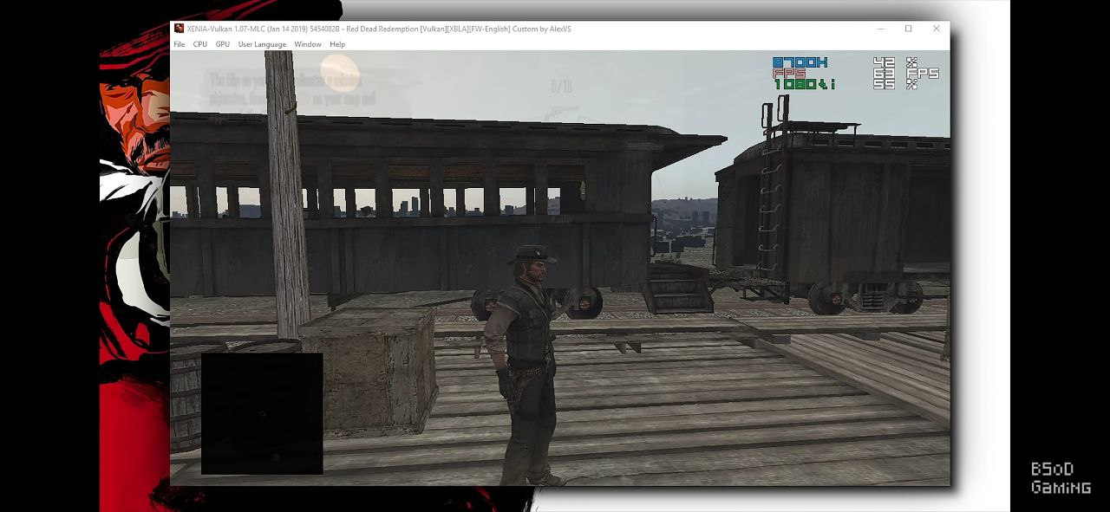The height and width of the screenshot is (512, 1110).
Task: Expand the User Language menu
Action: [262, 44]
